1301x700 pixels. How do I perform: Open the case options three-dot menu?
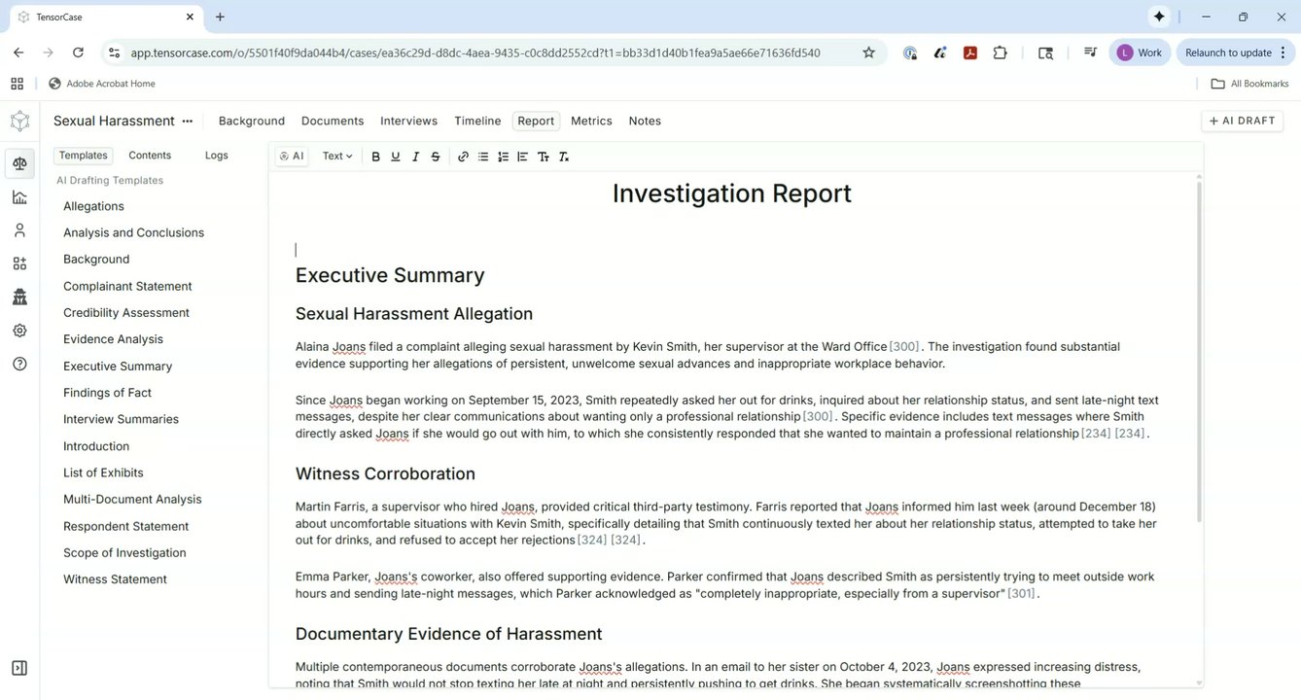(188, 122)
